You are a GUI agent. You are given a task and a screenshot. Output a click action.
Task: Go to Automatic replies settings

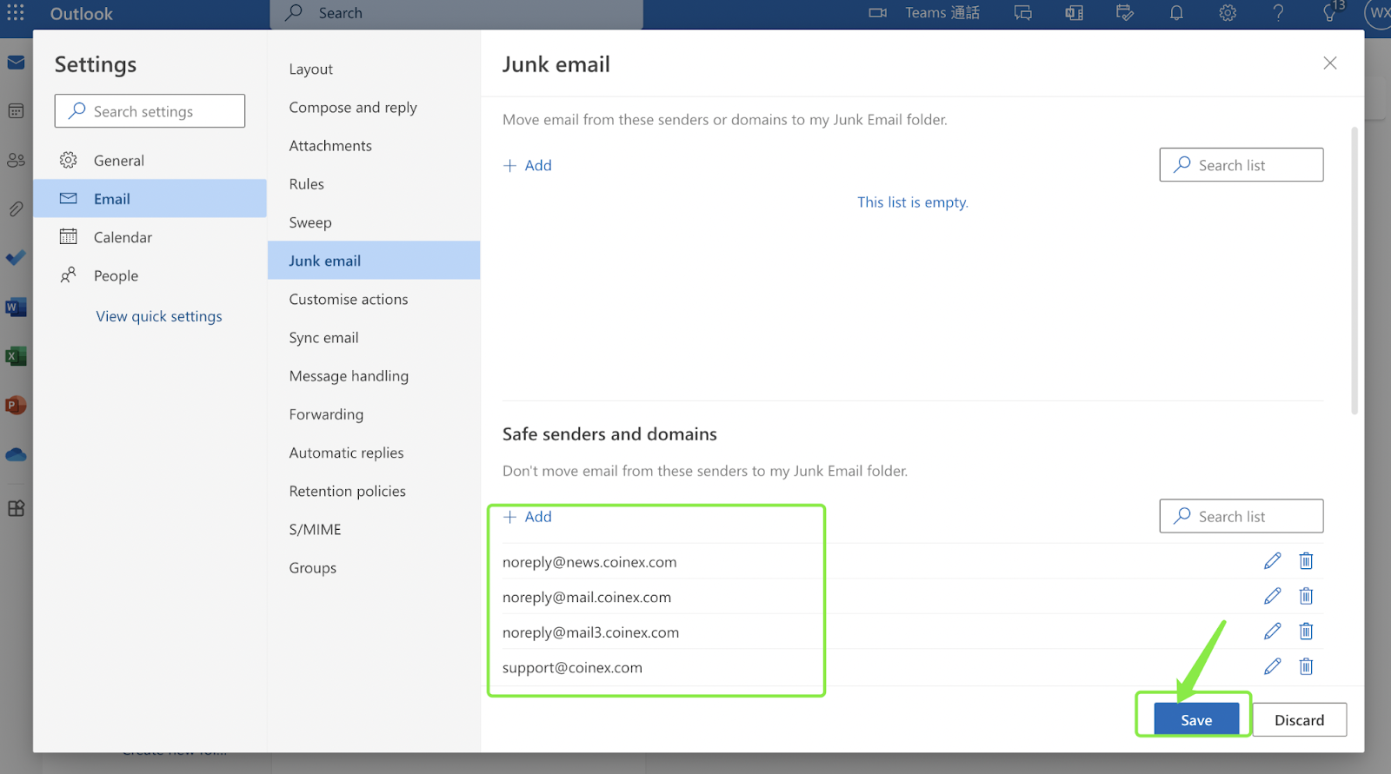pos(346,453)
